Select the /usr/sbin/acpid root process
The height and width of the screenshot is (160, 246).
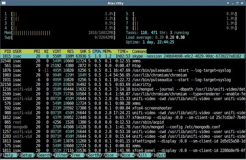coord(123,122)
